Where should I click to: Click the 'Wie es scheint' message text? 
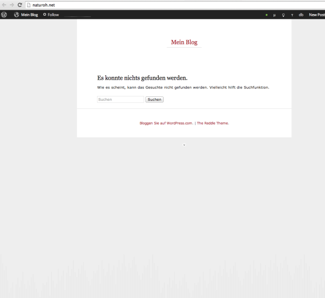pyautogui.click(x=183, y=88)
